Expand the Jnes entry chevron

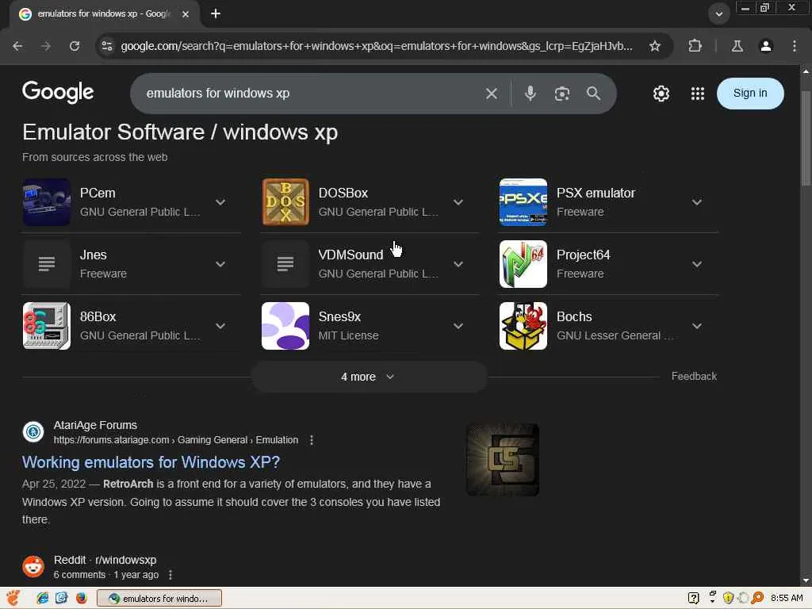(x=220, y=264)
